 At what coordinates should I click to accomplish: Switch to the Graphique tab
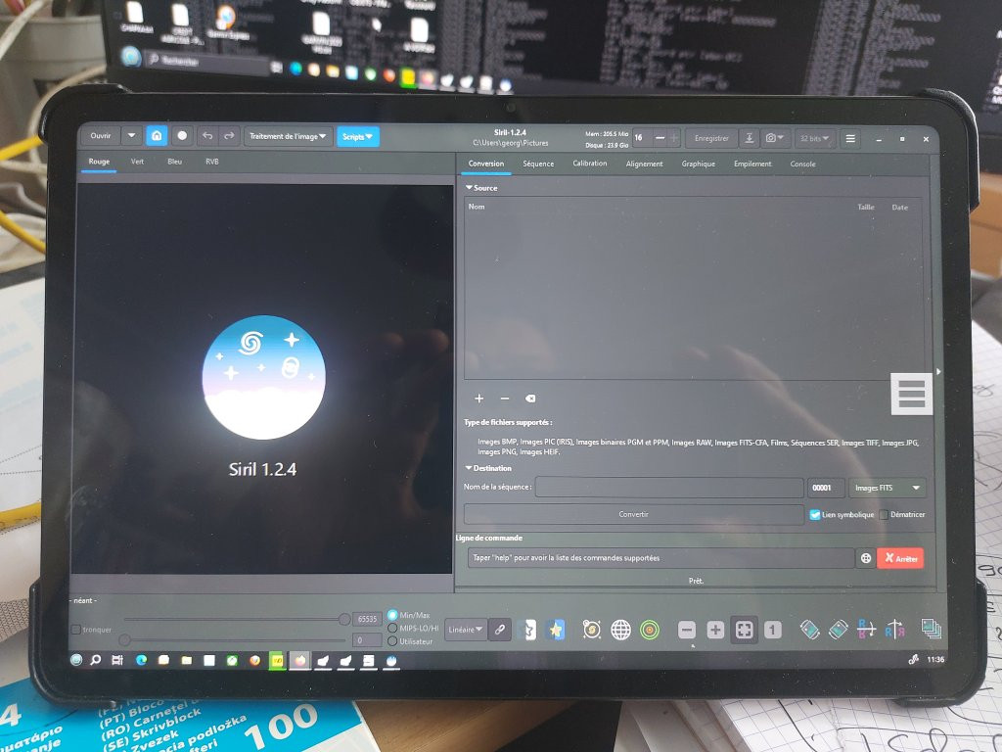[x=698, y=164]
